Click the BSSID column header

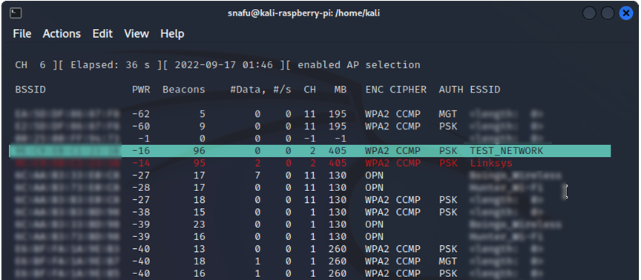[30, 90]
